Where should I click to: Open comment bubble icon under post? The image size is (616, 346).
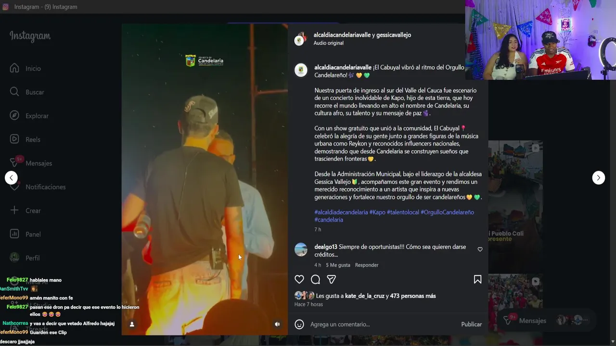(315, 280)
